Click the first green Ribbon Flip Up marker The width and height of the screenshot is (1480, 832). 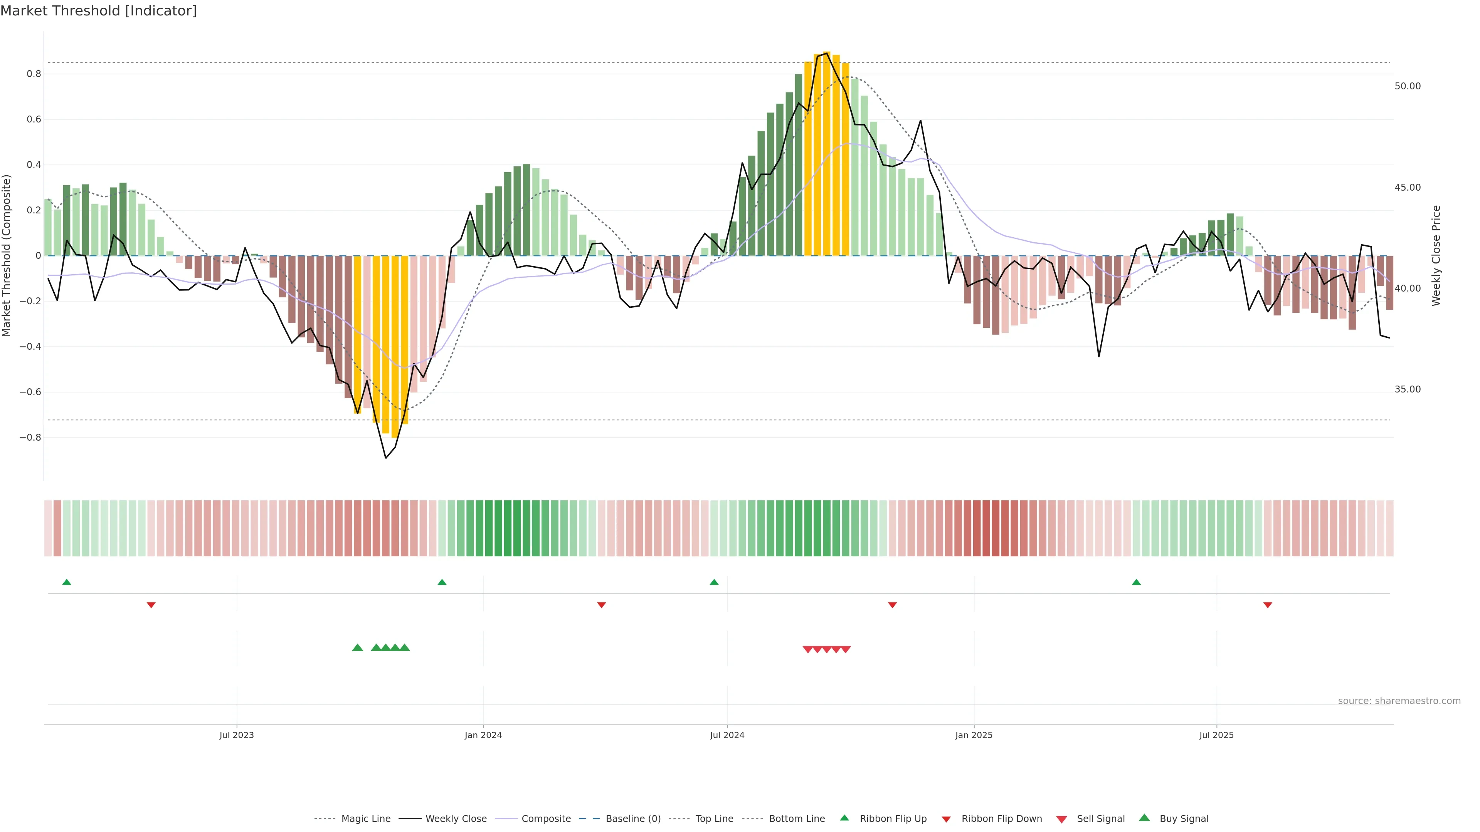pos(67,582)
